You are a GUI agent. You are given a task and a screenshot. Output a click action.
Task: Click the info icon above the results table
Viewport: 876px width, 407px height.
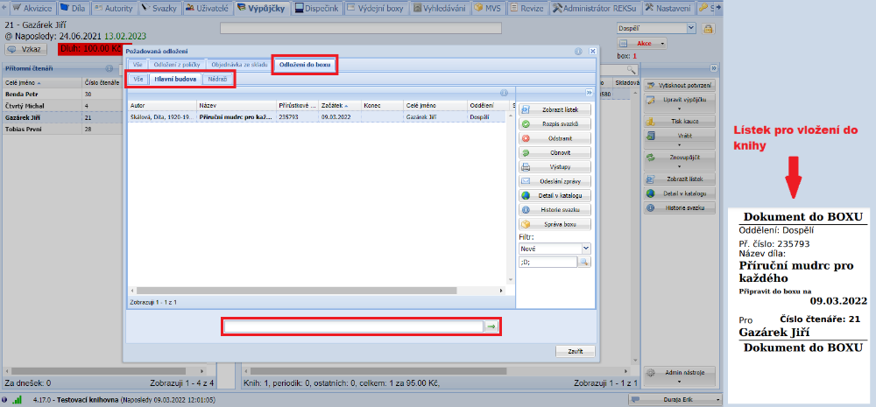504,93
